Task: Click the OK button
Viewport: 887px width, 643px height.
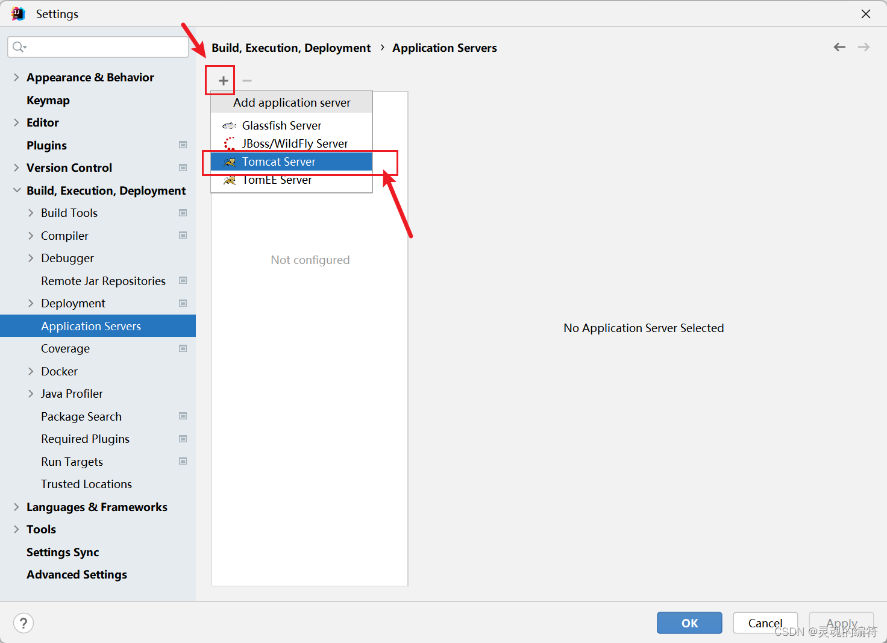Action: pos(689,623)
